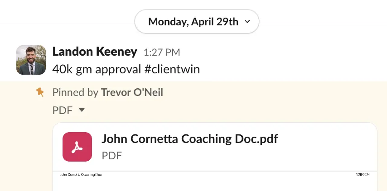Viewport: 387px width, 191px height.
Task: Click the orange pushpin icon
Action: (40, 92)
